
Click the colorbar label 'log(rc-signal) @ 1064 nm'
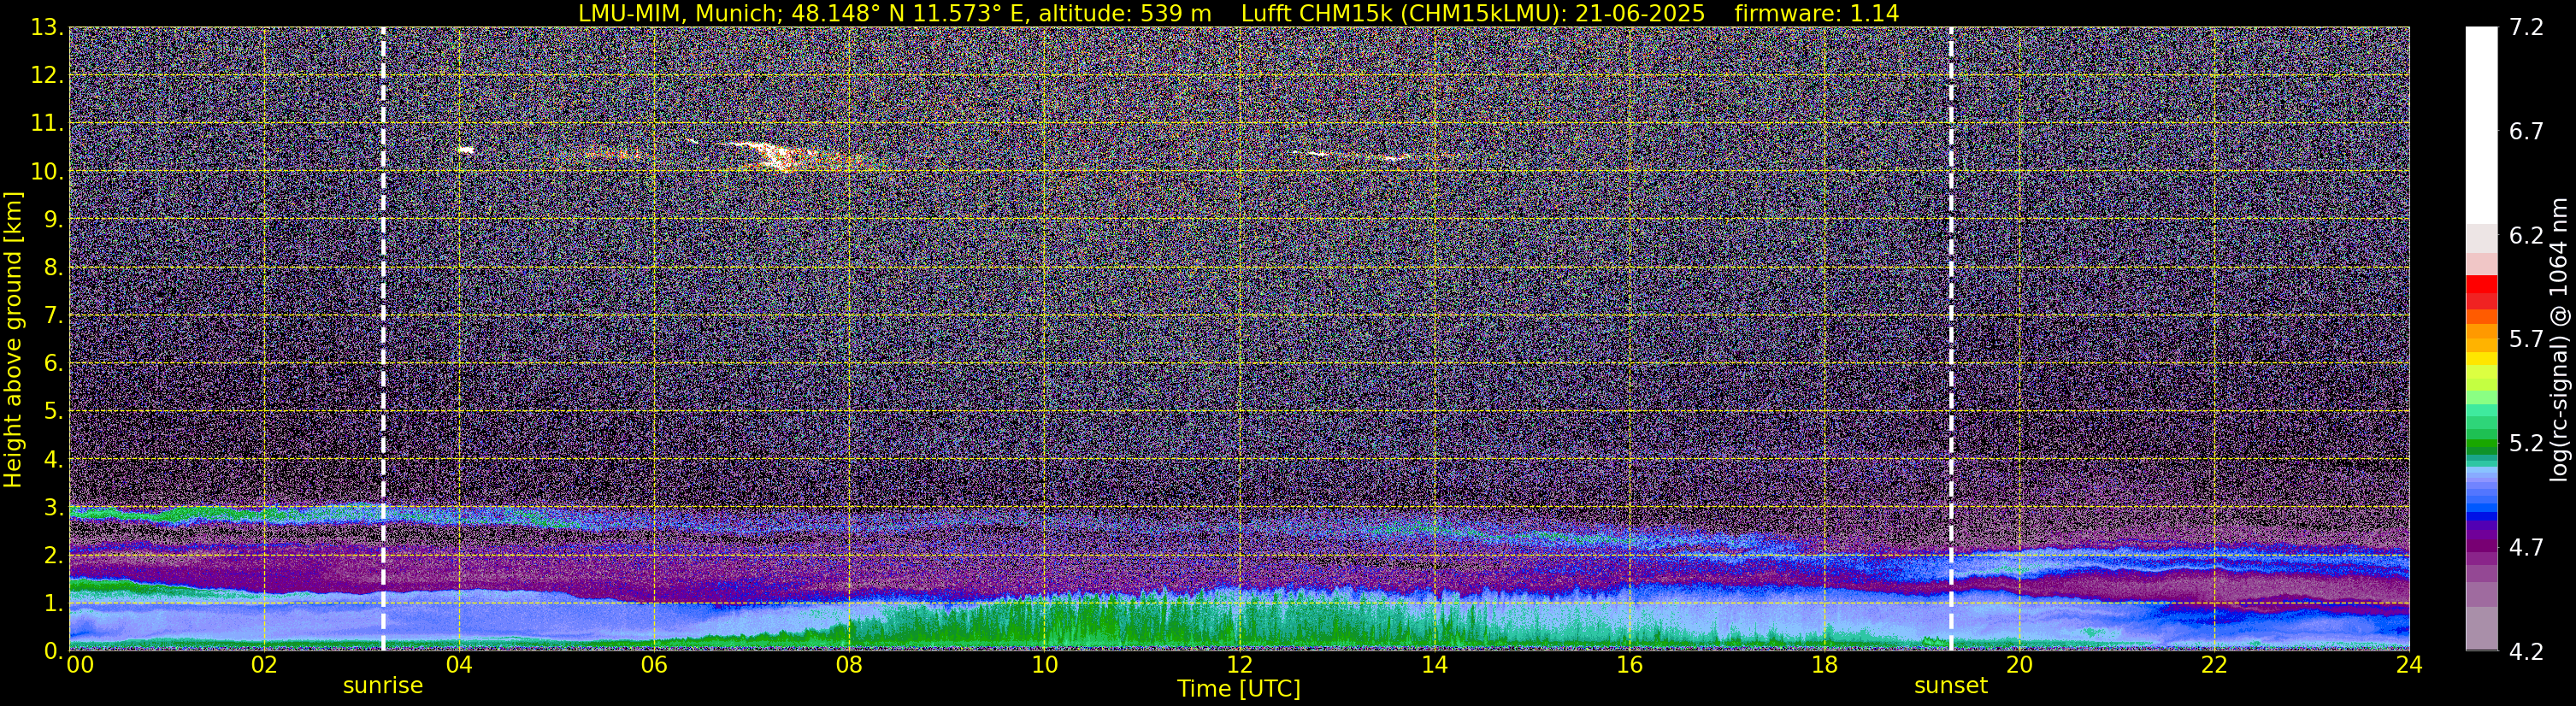2558,339
